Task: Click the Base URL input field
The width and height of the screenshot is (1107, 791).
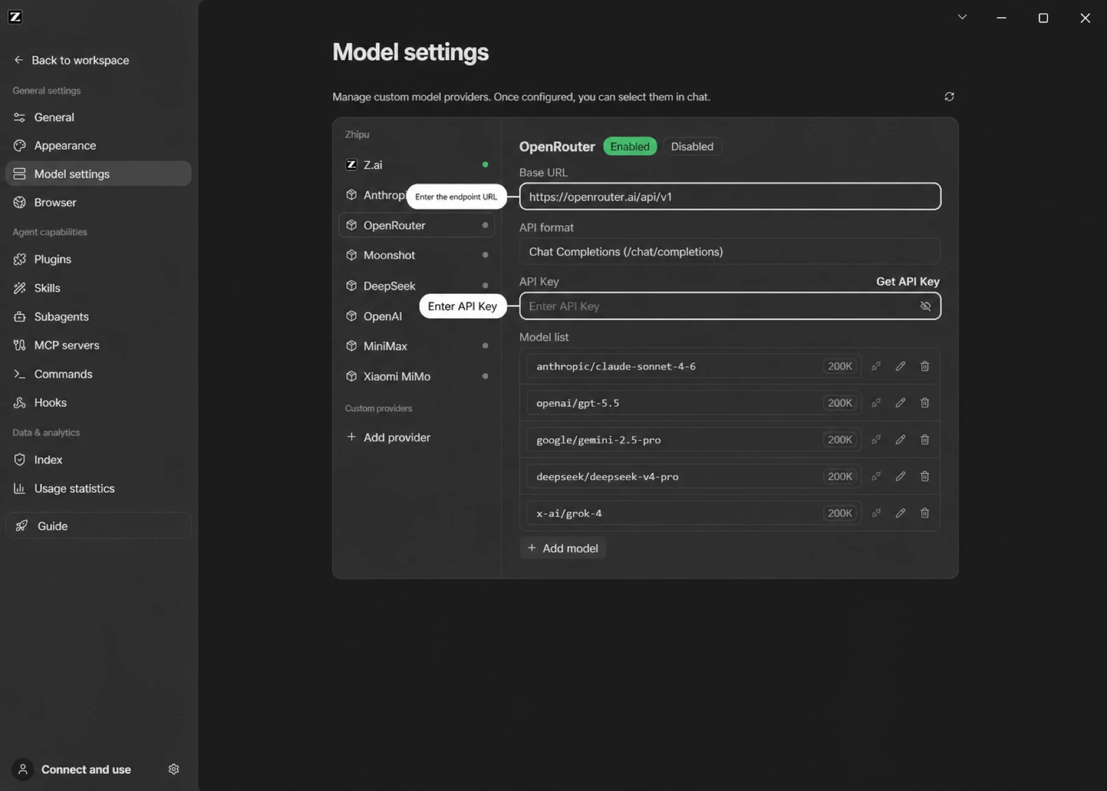Action: [730, 197]
